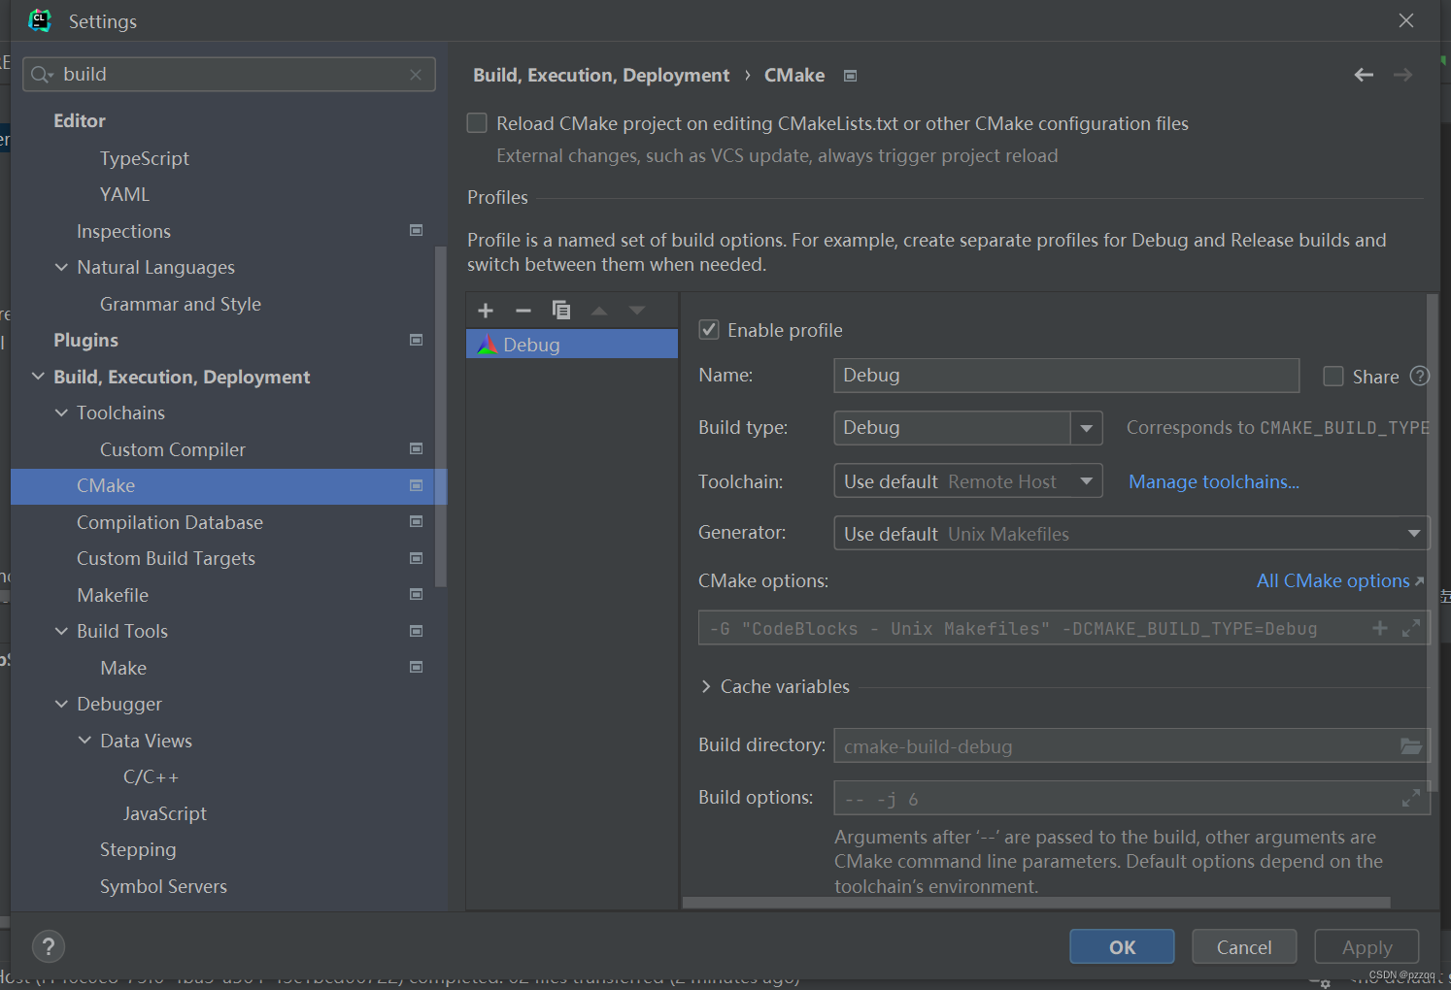Image resolution: width=1451 pixels, height=990 pixels.
Task: Open C/C++ data views settings
Action: (x=151, y=776)
